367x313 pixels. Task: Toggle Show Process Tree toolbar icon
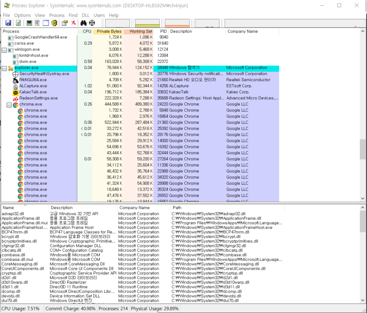pos(37,23)
